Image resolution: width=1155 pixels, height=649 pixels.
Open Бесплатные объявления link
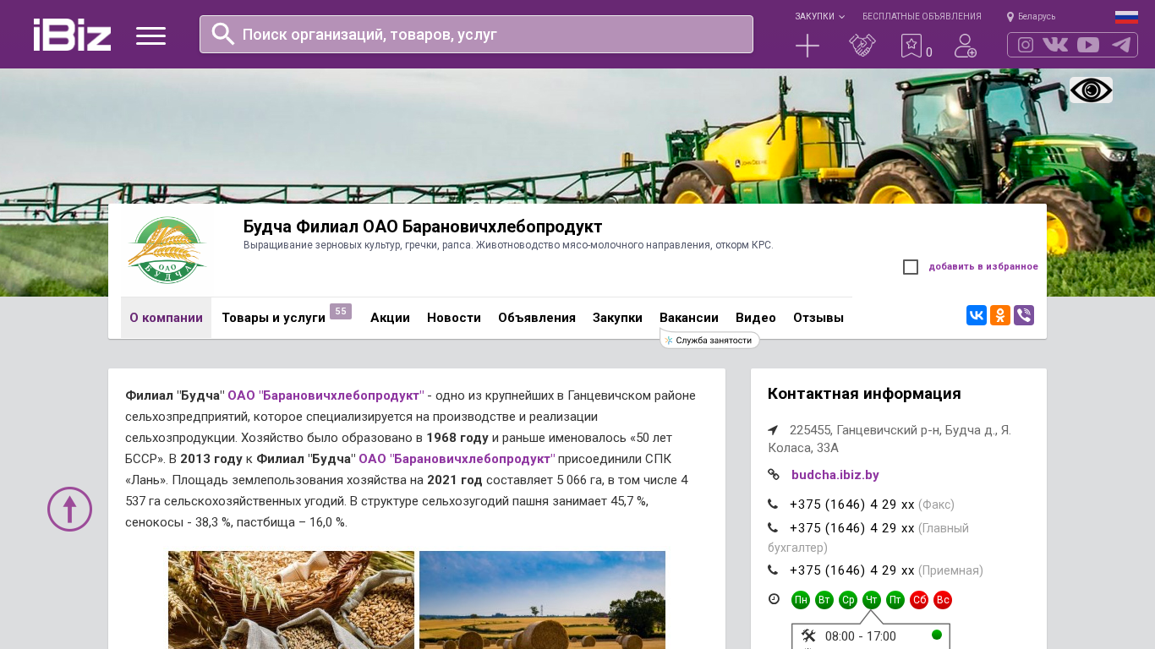click(922, 17)
